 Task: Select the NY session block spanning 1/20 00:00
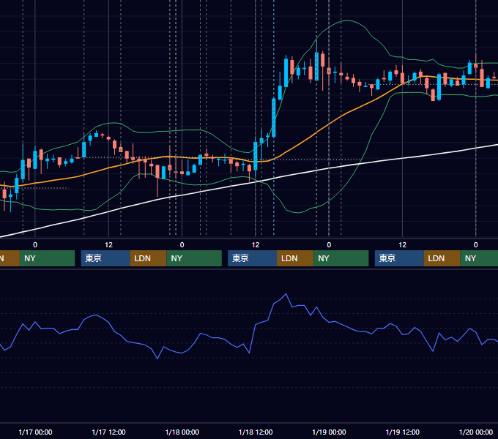tap(479, 258)
